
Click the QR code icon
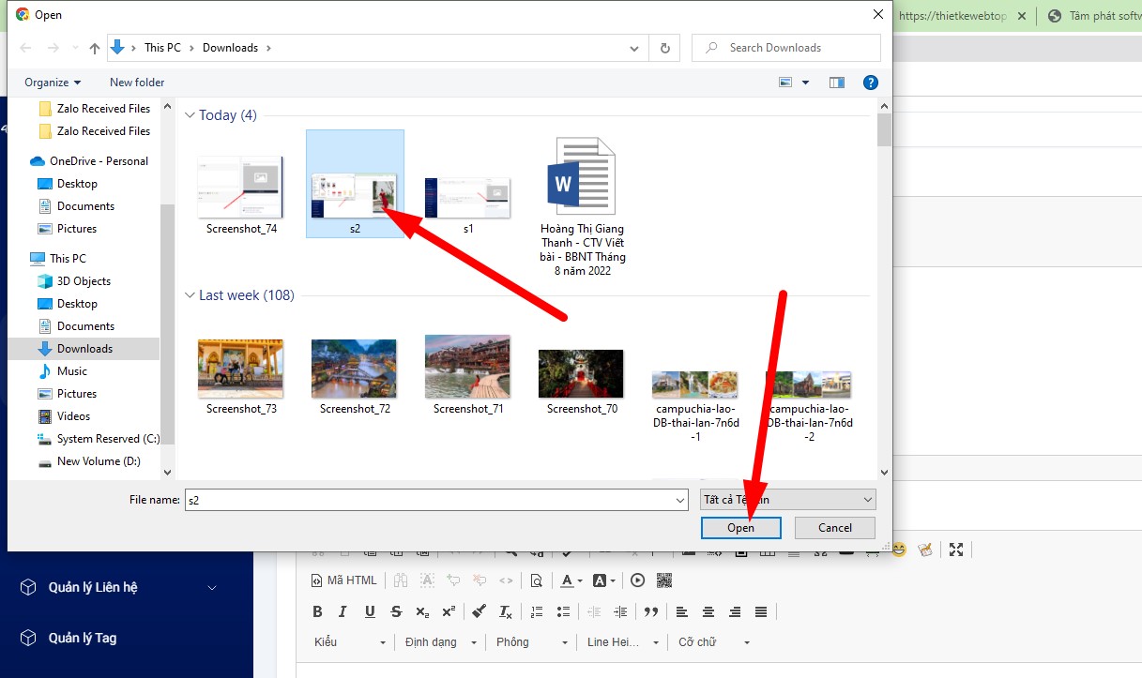pos(664,580)
